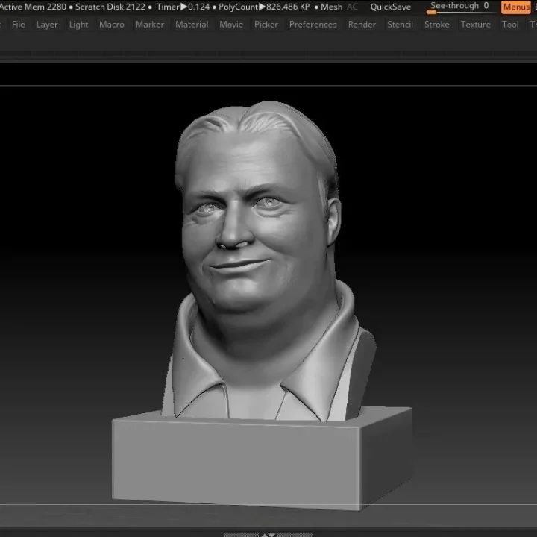Open the Texture menu
This screenshot has height=537, width=537.
pyautogui.click(x=476, y=25)
